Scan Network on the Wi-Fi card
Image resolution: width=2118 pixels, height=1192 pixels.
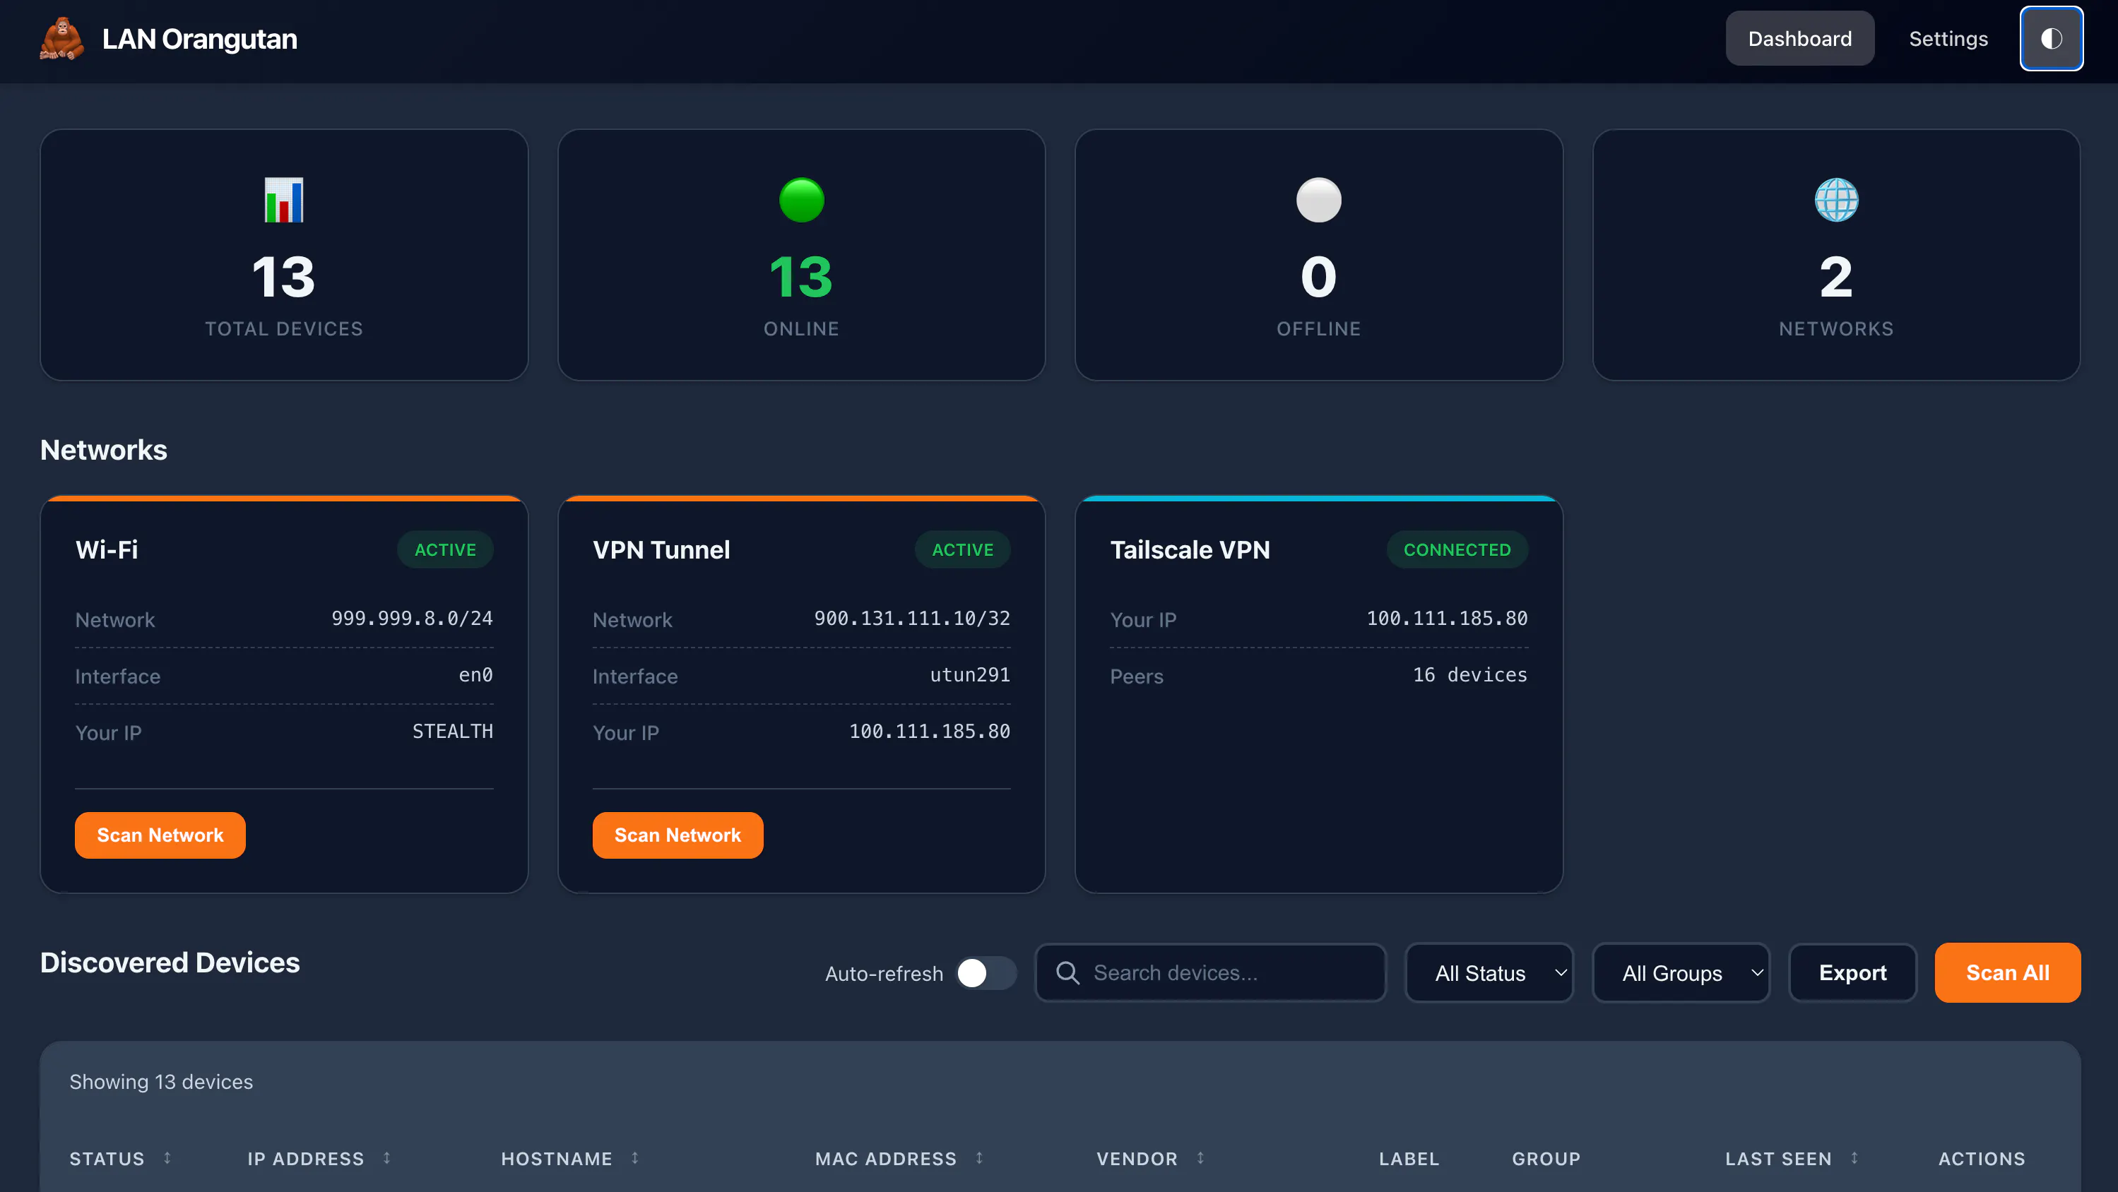tap(160, 835)
